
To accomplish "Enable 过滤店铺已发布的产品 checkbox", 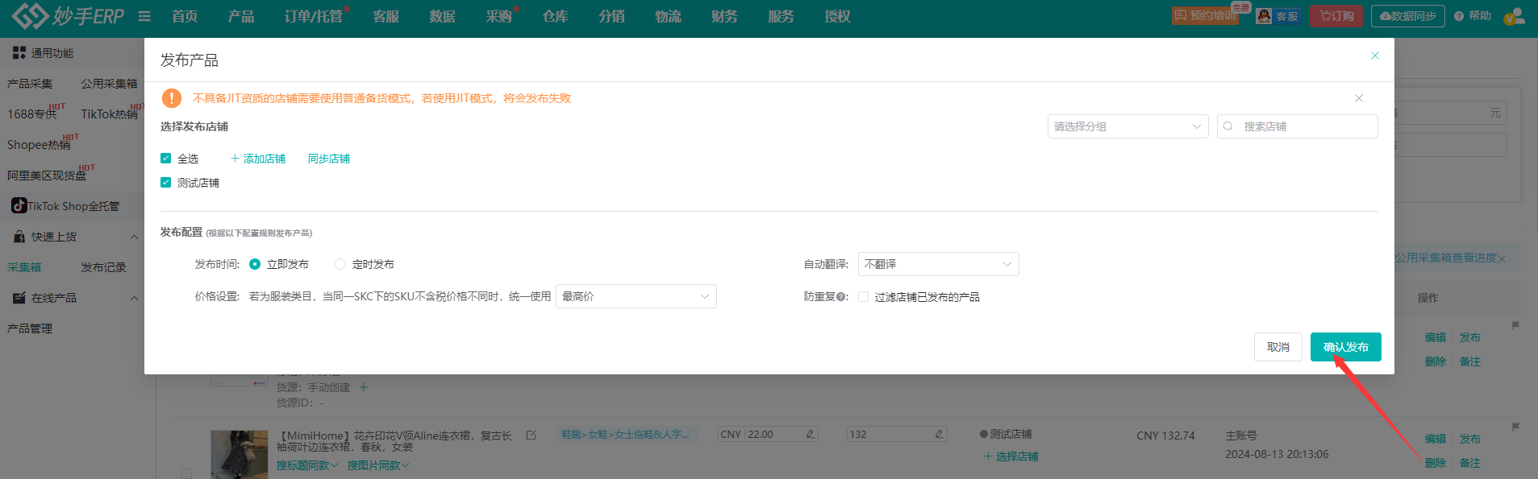I will tap(864, 297).
